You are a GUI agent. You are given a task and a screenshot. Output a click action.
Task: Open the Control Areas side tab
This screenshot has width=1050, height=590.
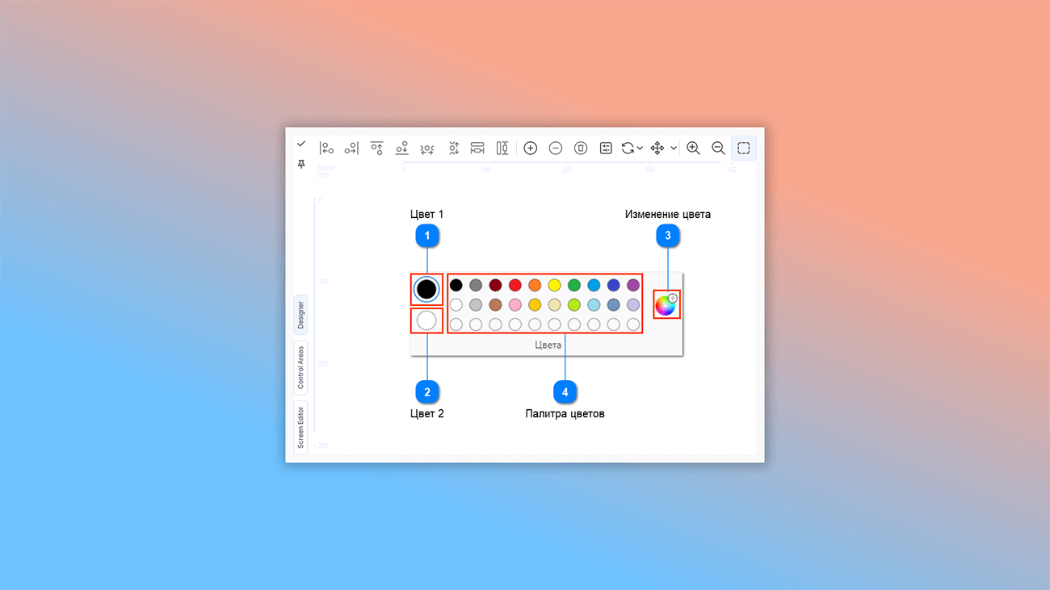[x=301, y=368]
